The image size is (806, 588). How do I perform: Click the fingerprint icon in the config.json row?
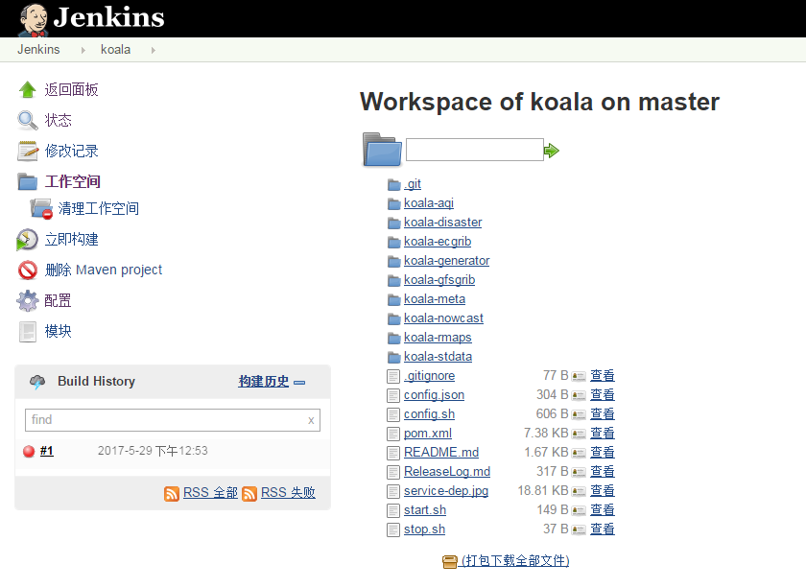point(579,396)
